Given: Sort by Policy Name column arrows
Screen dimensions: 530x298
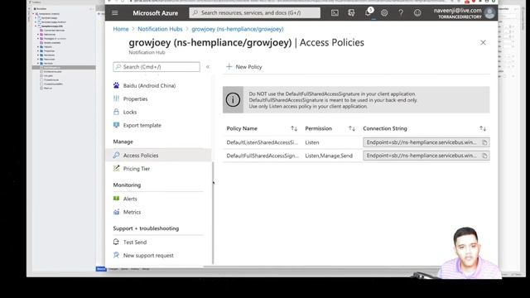Looking at the screenshot, I should 294,128.
